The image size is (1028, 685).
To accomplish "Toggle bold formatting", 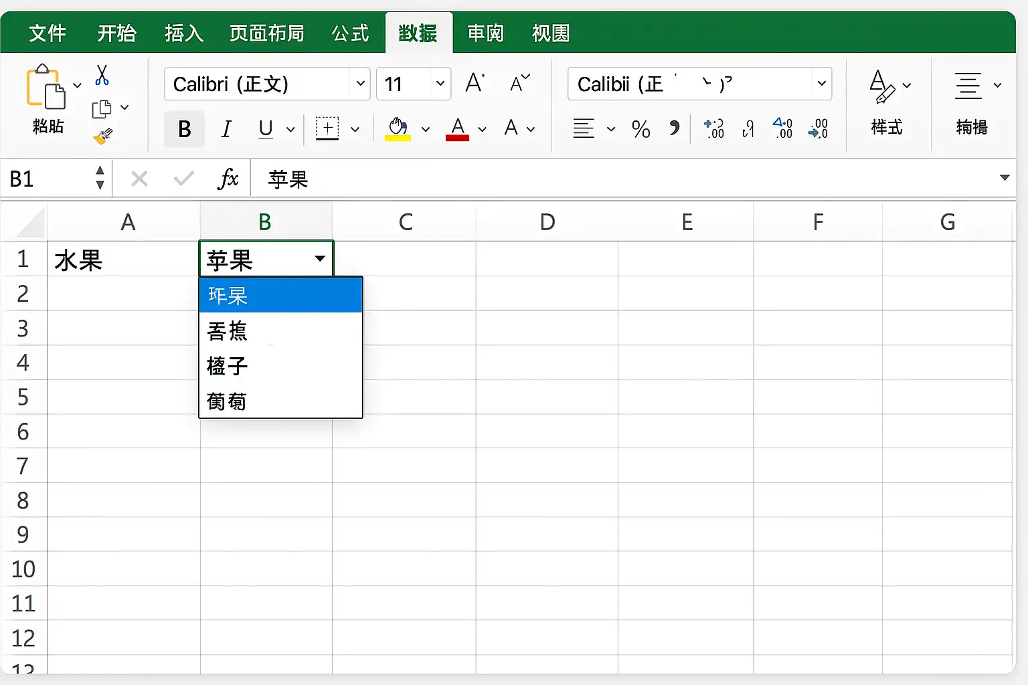I will [x=184, y=128].
